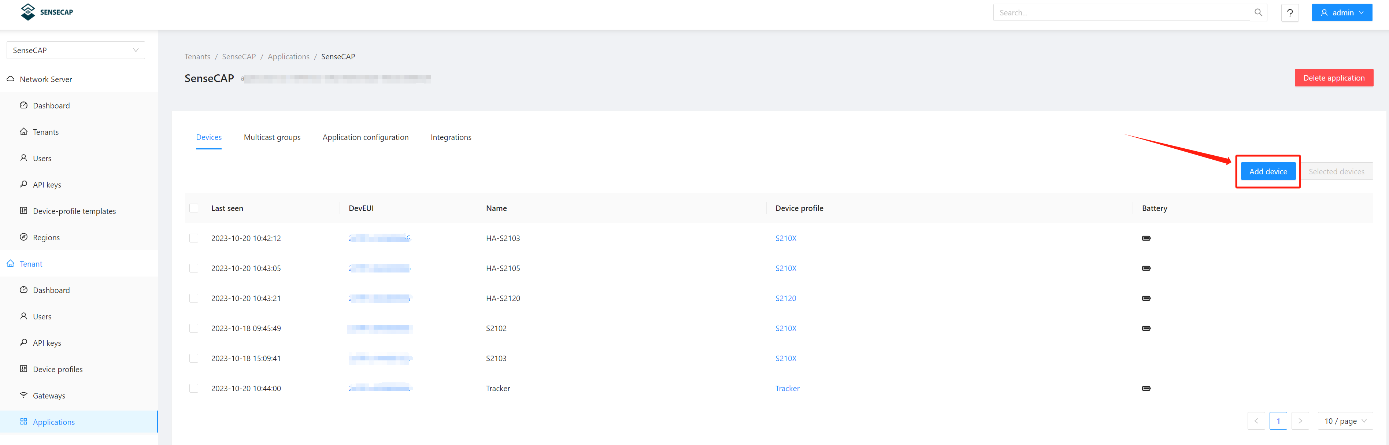1389x445 pixels.
Task: Click Tenants breadcrumb link
Action: pos(197,57)
